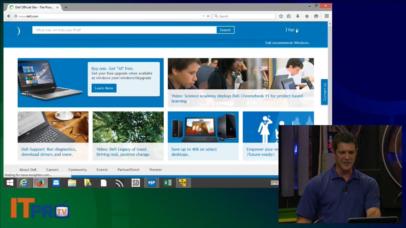The height and width of the screenshot is (228, 406).
Task: Open File Explorer from taskbar
Action: pos(72,183)
